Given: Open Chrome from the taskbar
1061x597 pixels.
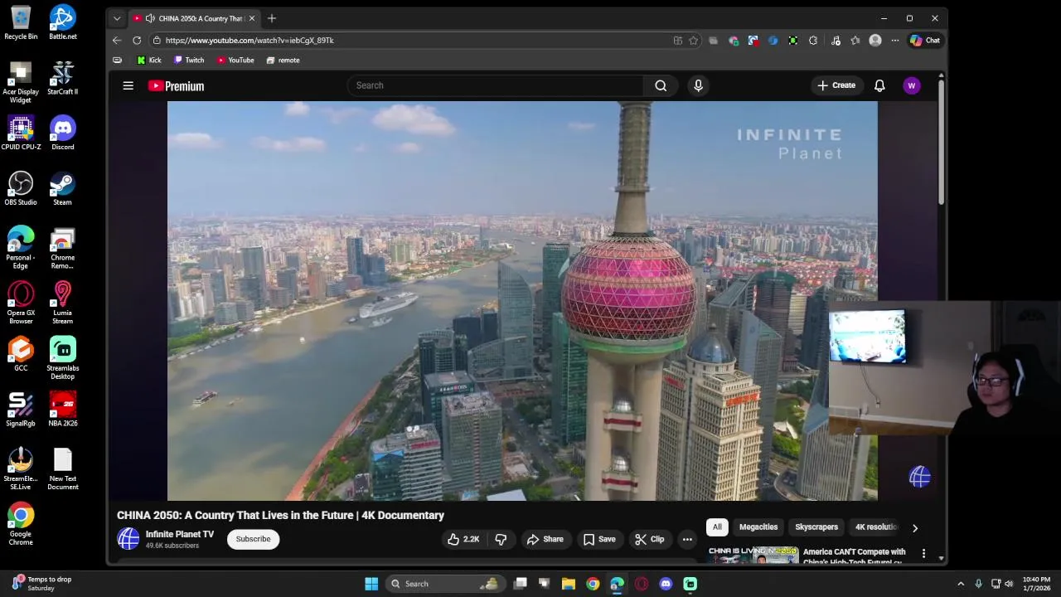Looking at the screenshot, I should click(592, 584).
